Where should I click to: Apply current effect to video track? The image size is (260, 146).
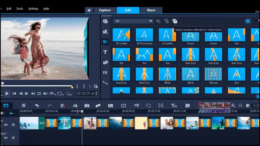[167, 21]
